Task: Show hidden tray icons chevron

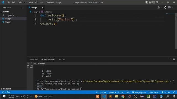Action: click(31, 97)
